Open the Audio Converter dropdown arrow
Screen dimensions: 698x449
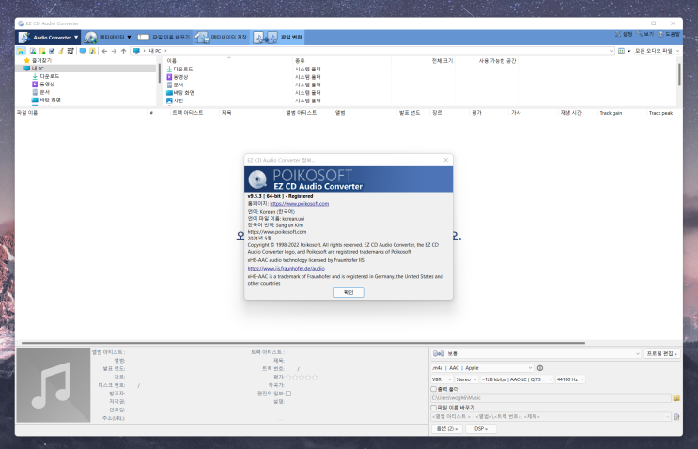coord(76,38)
